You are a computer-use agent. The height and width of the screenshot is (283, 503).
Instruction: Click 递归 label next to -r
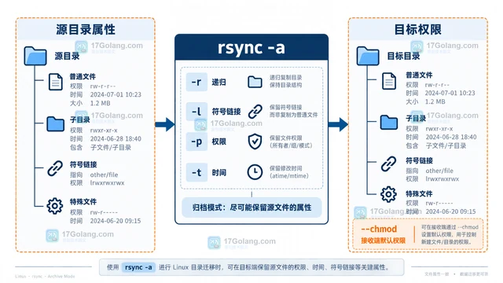[x=218, y=82]
